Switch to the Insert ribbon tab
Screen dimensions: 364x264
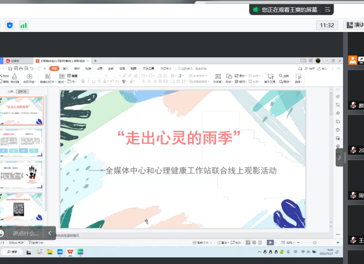point(66,68)
